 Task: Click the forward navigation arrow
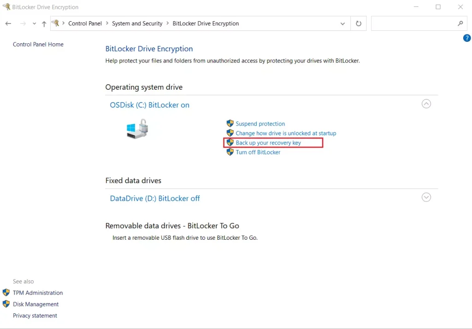tap(23, 23)
